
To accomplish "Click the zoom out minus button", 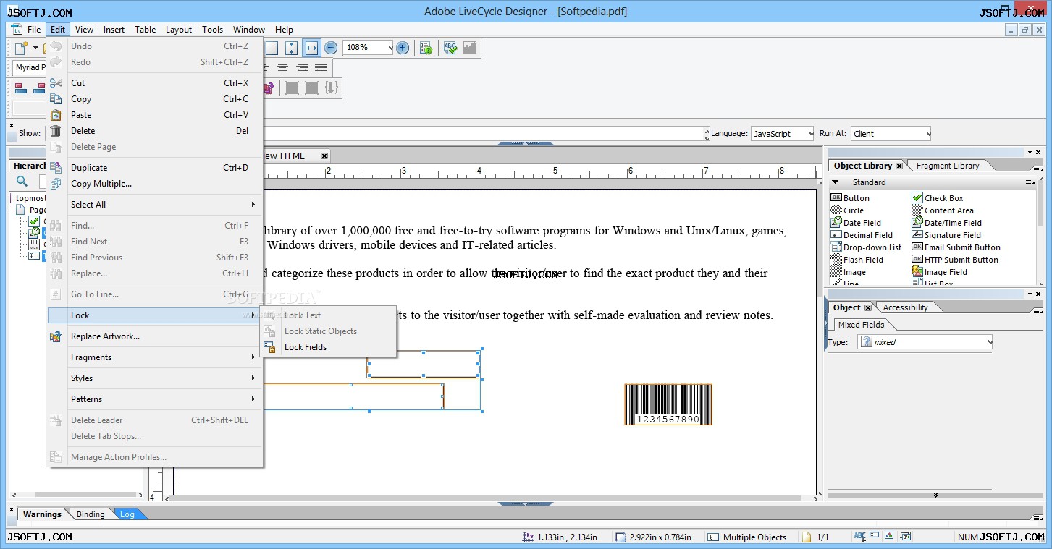I will (x=331, y=48).
